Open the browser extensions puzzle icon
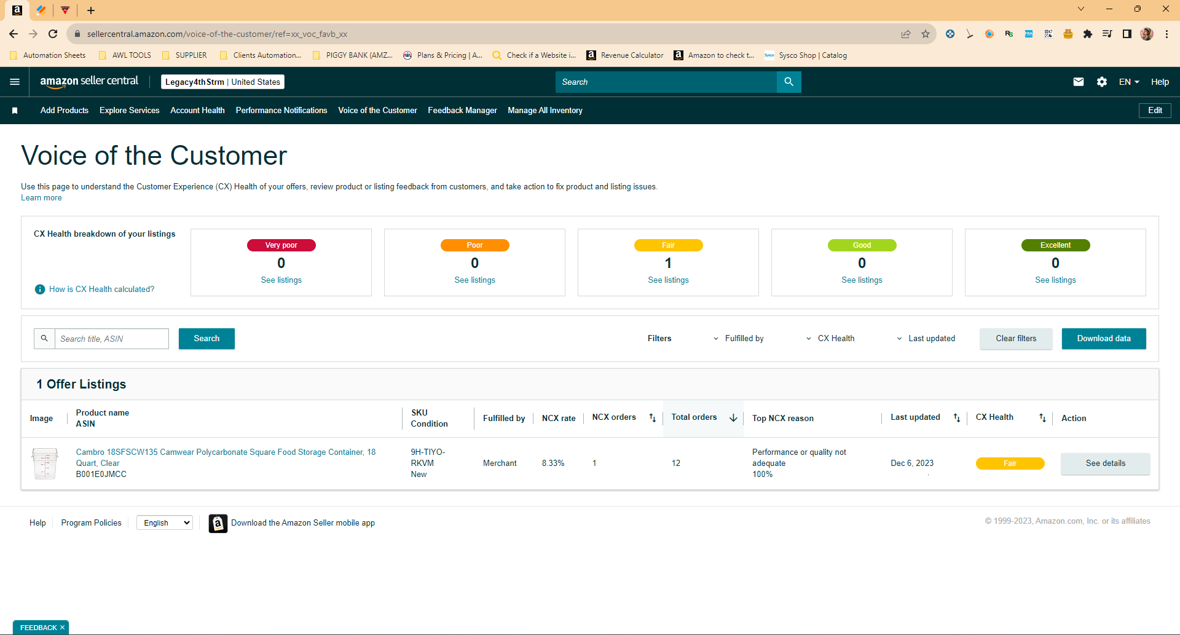The image size is (1180, 635). [x=1088, y=34]
